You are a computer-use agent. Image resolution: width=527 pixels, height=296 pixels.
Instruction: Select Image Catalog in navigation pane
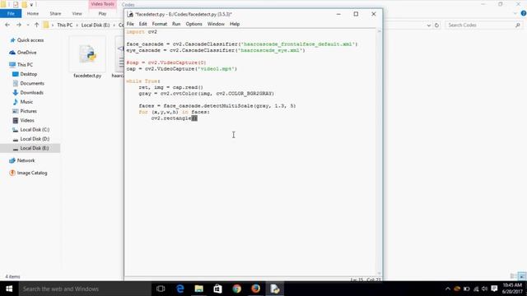(x=32, y=173)
